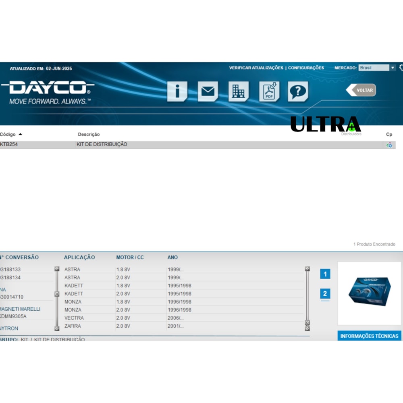Screen dimensions: 403x403
Task: Select product image page 2
Action: 325,293
